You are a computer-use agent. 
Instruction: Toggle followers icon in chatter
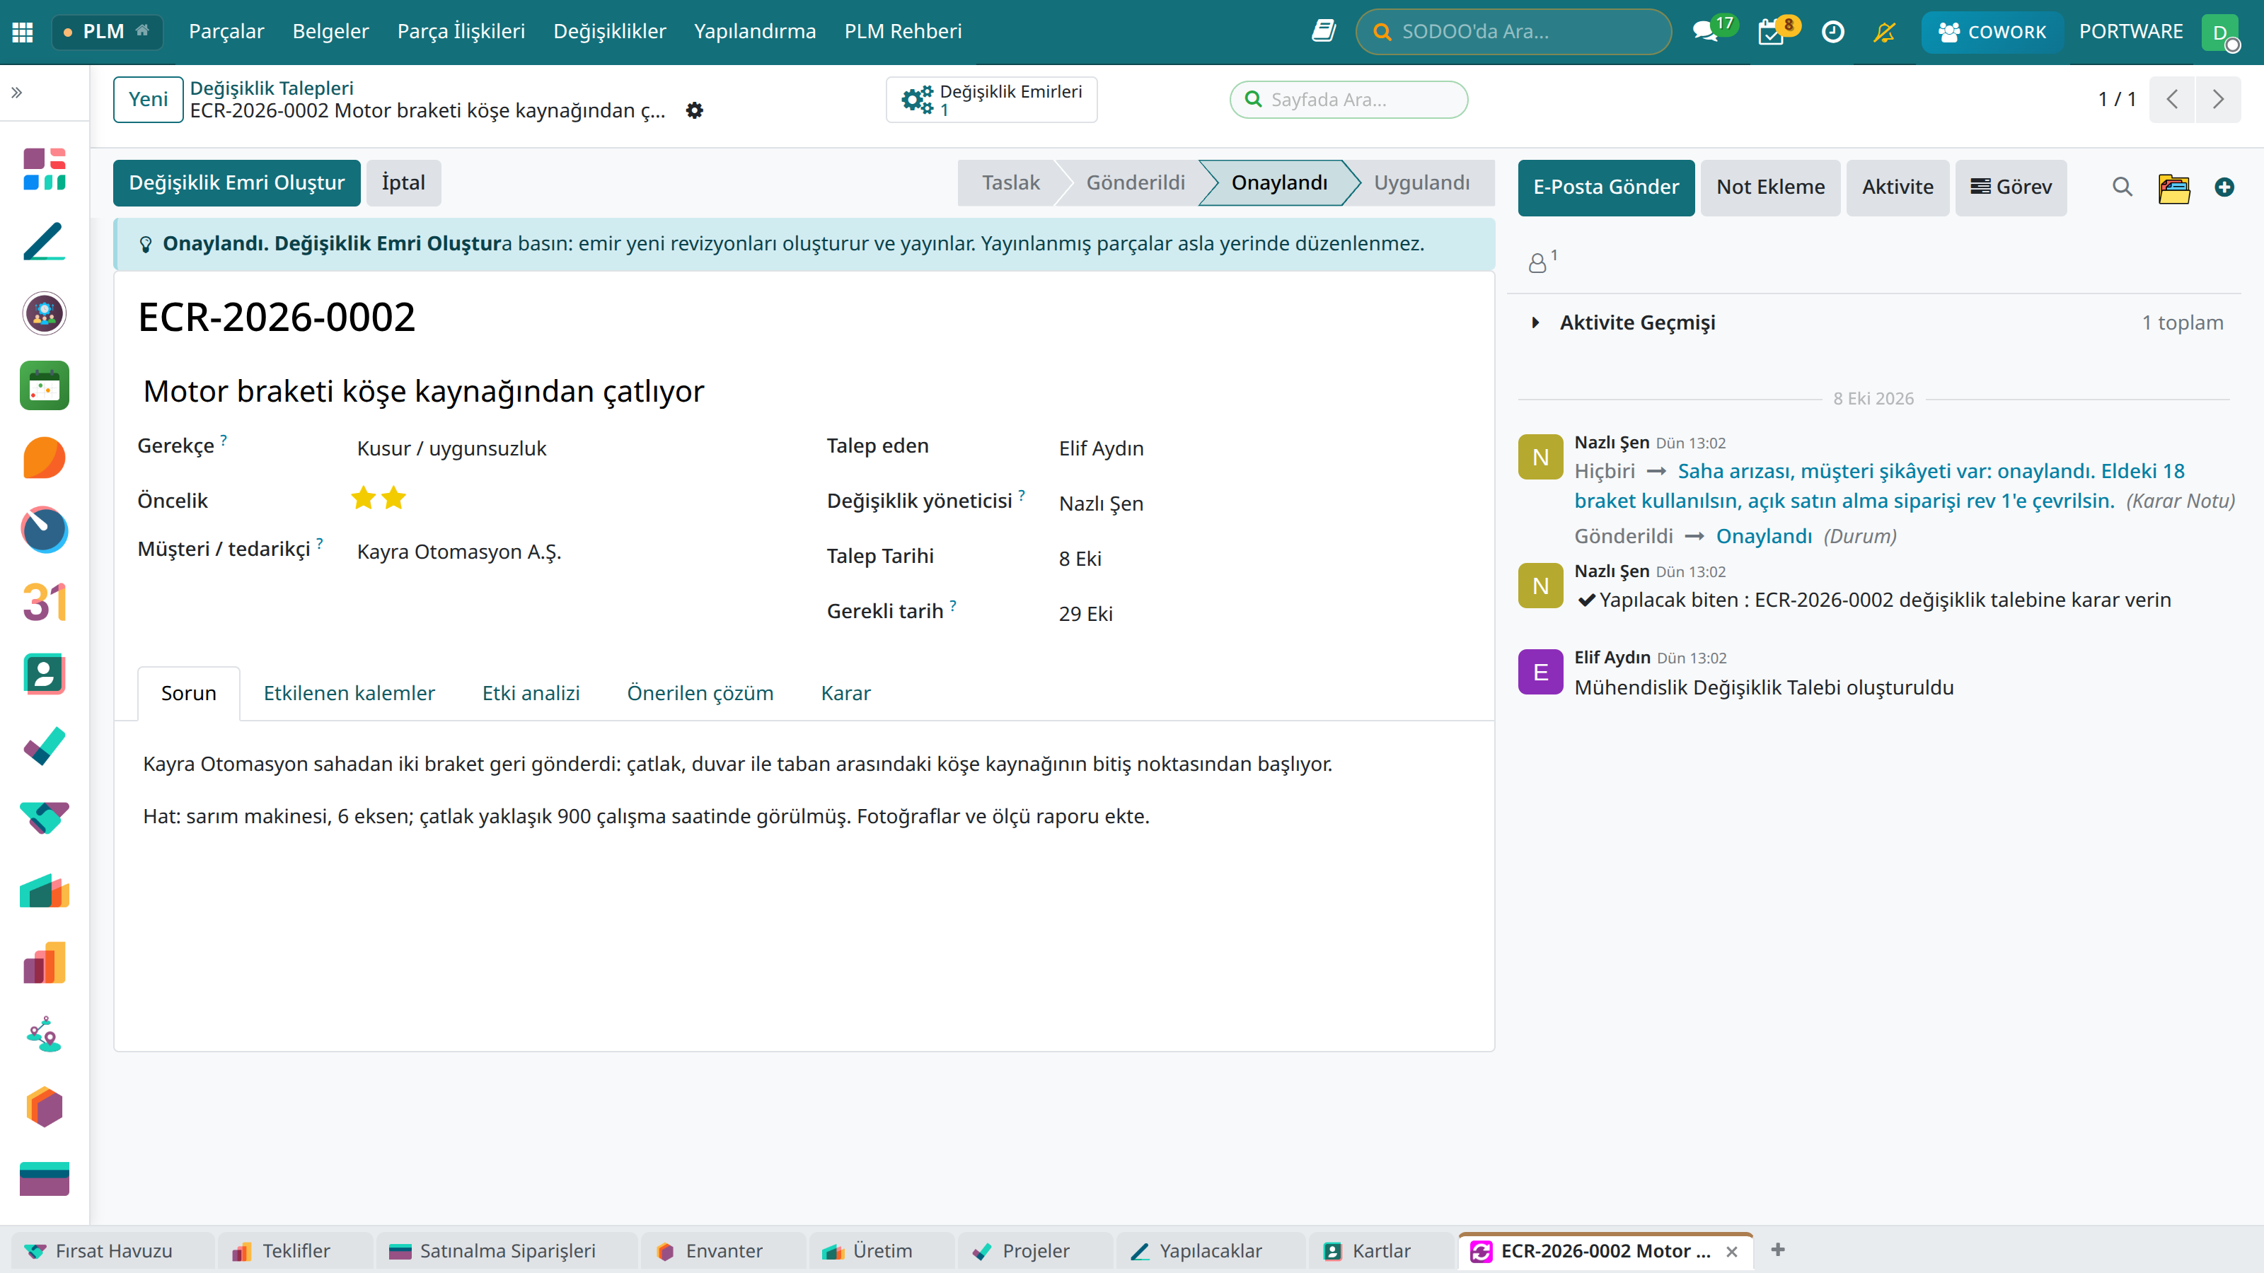1542,261
